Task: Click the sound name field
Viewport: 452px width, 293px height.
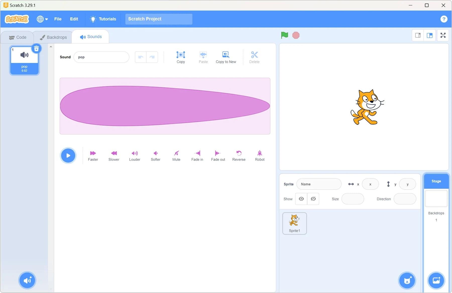Action: point(101,57)
